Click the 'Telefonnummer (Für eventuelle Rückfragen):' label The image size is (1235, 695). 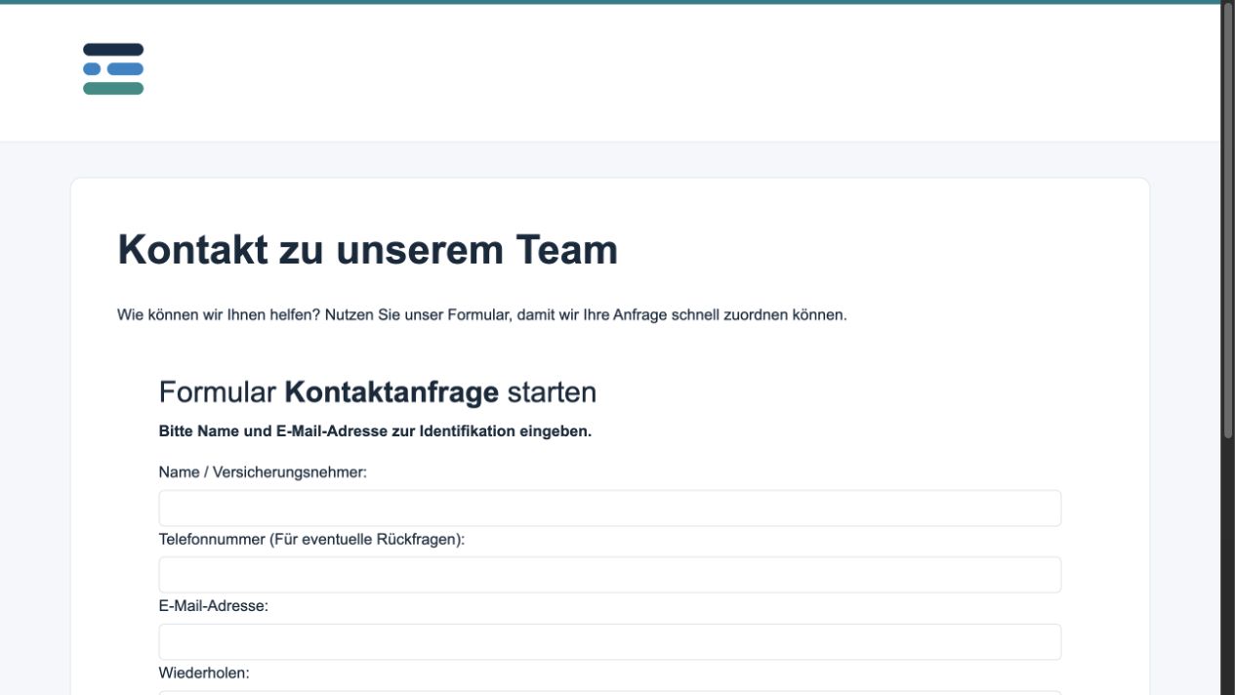coord(311,539)
